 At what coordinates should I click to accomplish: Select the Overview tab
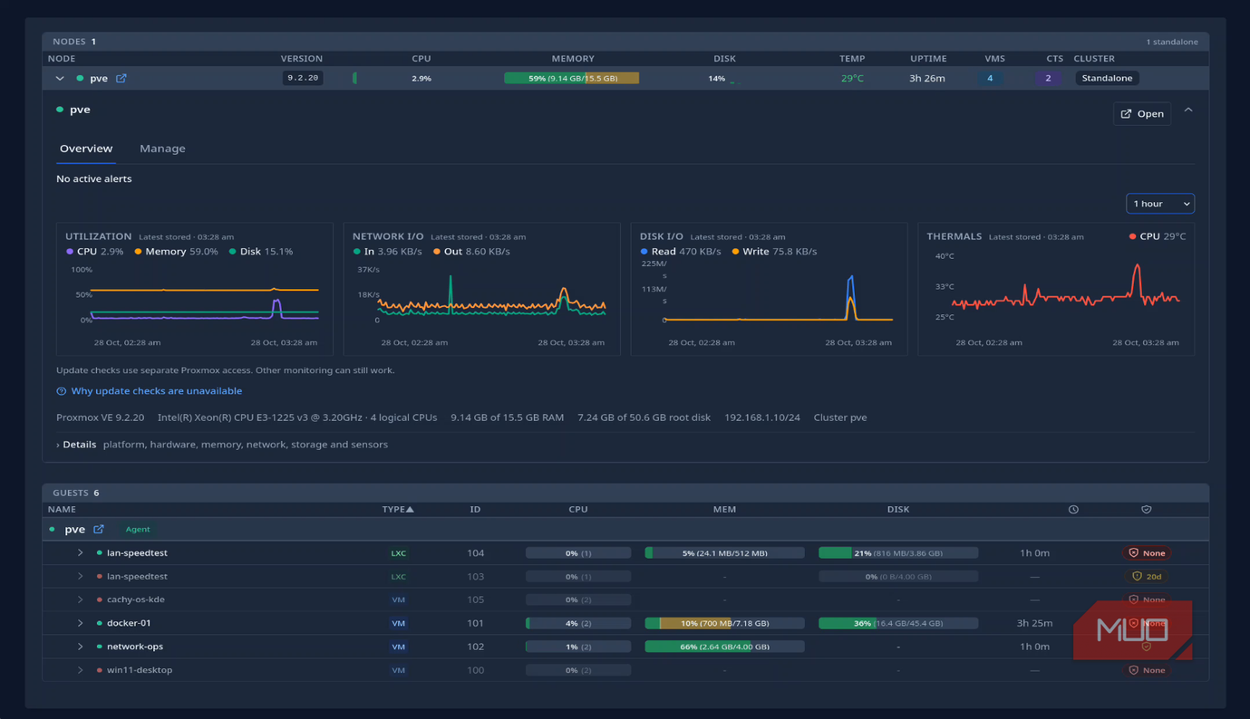point(86,149)
